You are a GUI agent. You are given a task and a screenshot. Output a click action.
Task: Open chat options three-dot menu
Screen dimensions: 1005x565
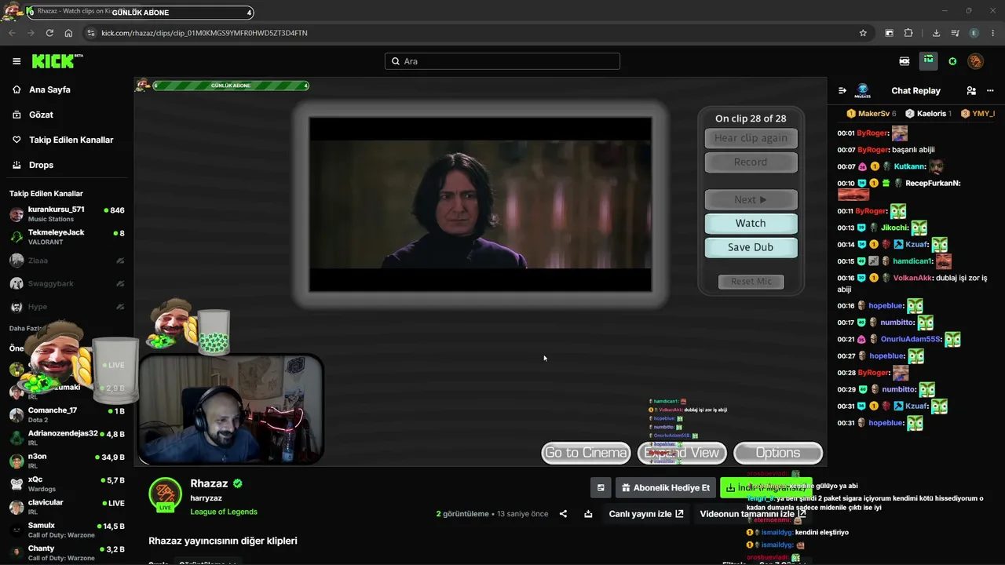[x=990, y=91]
